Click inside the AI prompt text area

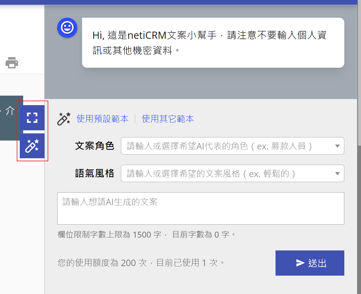click(x=200, y=208)
